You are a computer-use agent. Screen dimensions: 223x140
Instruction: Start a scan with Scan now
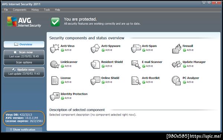(x=24, y=54)
